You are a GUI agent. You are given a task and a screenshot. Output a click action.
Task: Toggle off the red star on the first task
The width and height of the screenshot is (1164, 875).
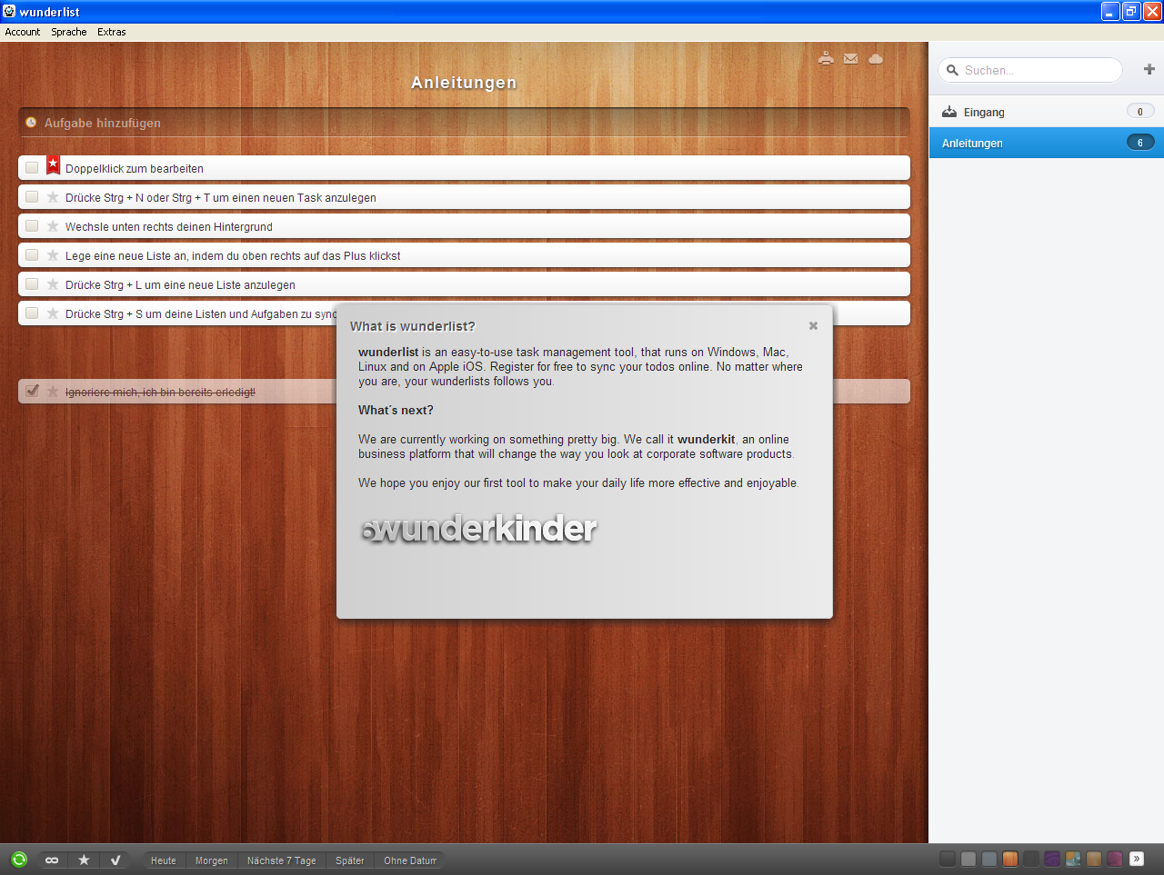[53, 165]
